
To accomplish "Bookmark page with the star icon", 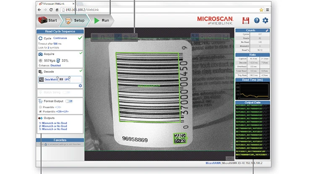I will pos(261,10).
